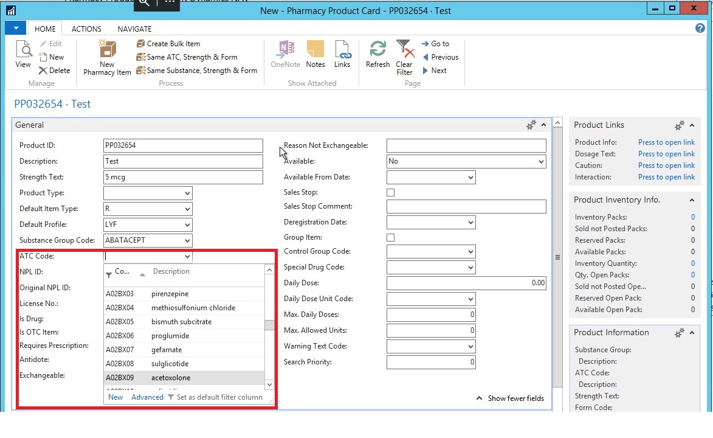The height and width of the screenshot is (438, 713).
Task: Open the Links icon in Show Attached
Action: (342, 51)
